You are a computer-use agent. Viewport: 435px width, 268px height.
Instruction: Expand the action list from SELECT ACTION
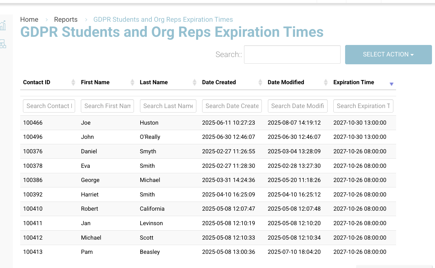point(388,55)
